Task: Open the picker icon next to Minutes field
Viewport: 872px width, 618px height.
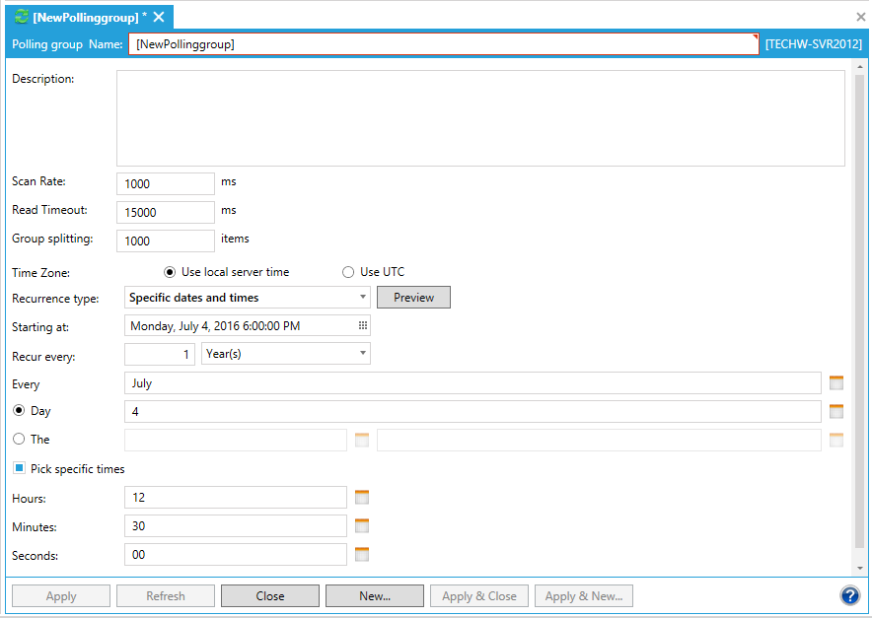Action: coord(362,526)
